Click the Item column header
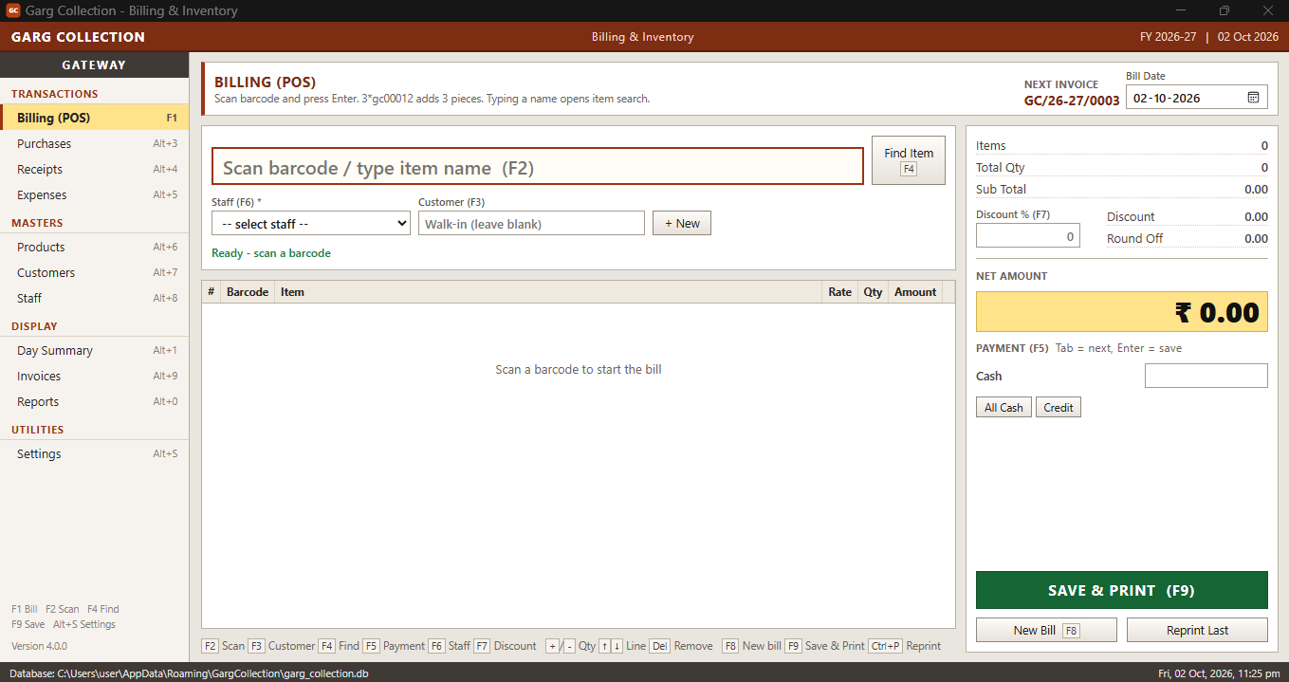This screenshot has height=682, width=1289. pyautogui.click(x=548, y=291)
